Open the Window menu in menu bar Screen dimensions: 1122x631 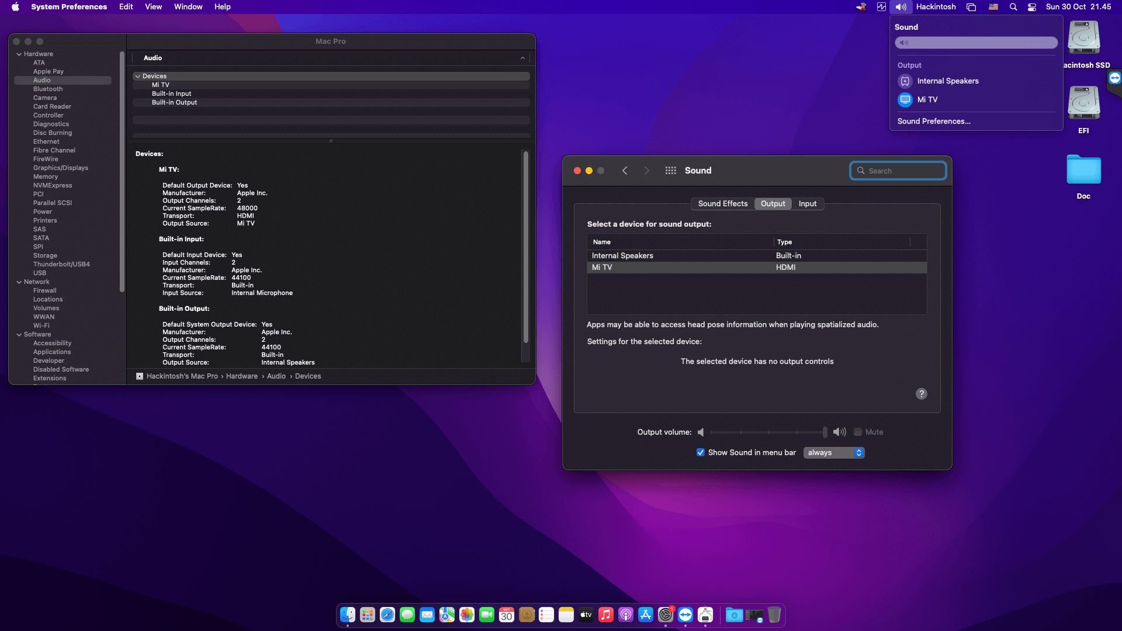(x=188, y=7)
